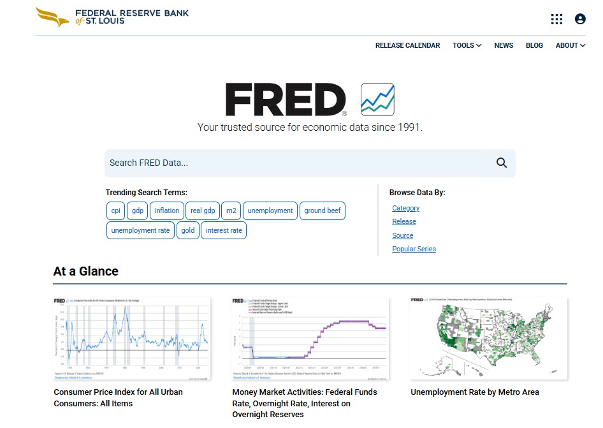
Task: Select the cpi trending term
Action: [115, 211]
